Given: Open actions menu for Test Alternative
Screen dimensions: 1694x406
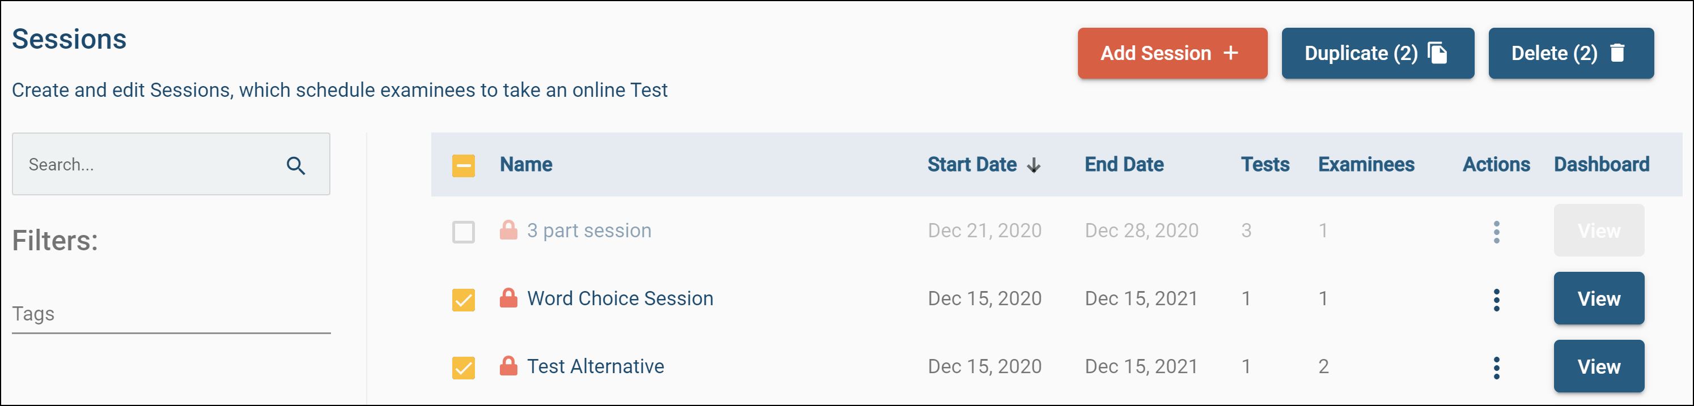Looking at the screenshot, I should pyautogui.click(x=1496, y=367).
